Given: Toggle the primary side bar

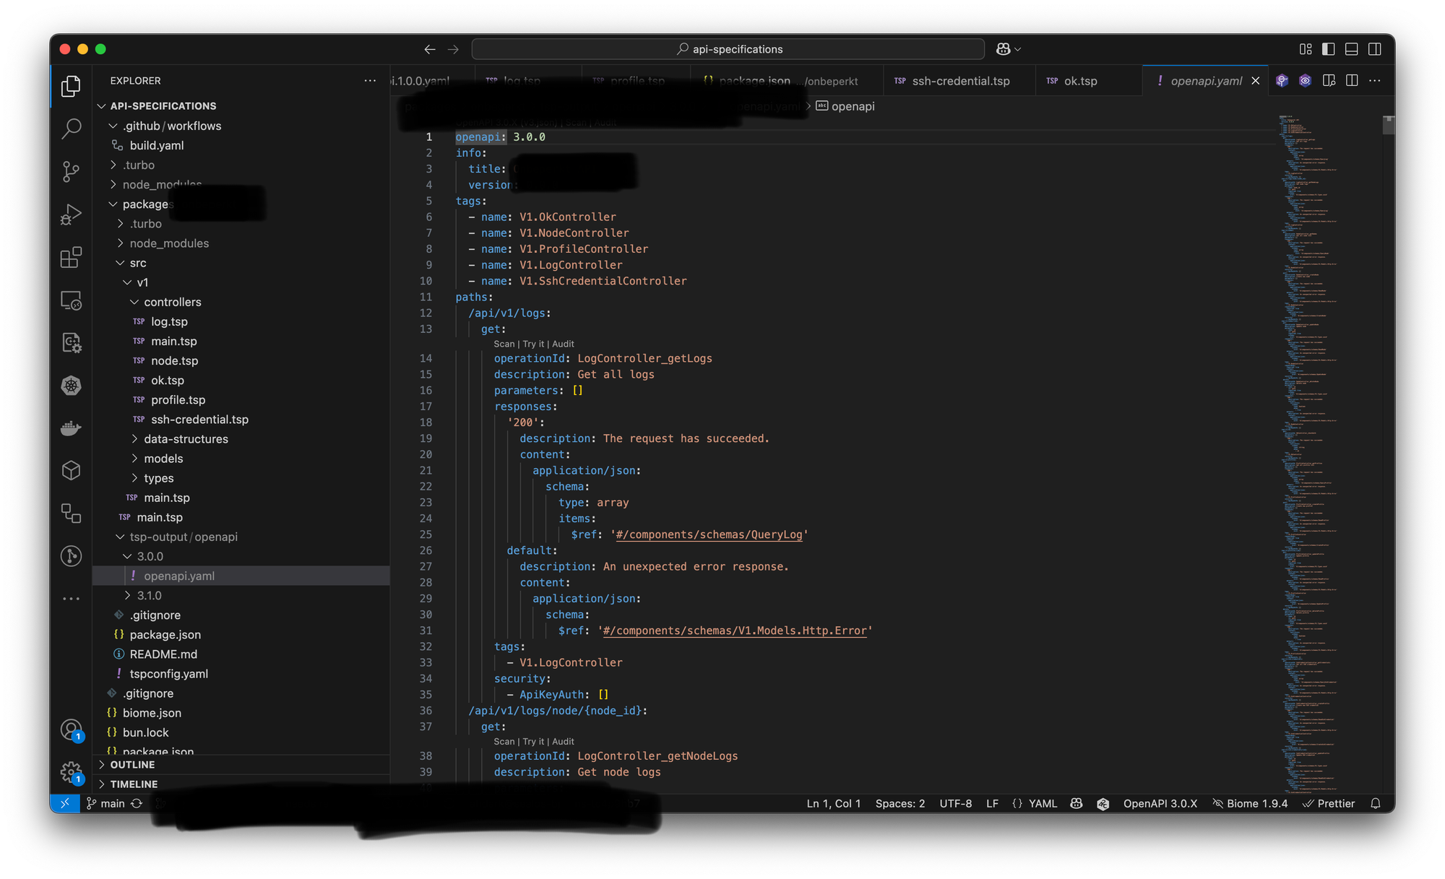Looking at the screenshot, I should 1329,49.
